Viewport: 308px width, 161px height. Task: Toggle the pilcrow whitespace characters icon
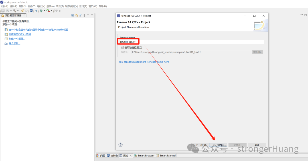pyautogui.click(x=60, y=11)
